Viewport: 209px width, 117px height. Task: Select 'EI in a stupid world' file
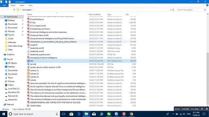(x=38, y=26)
